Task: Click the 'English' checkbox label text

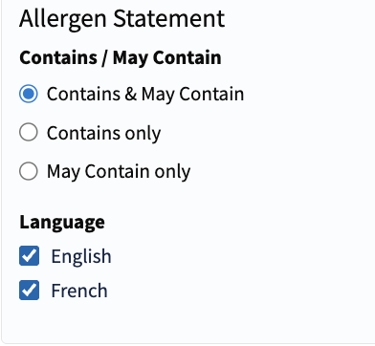Action: click(x=81, y=257)
